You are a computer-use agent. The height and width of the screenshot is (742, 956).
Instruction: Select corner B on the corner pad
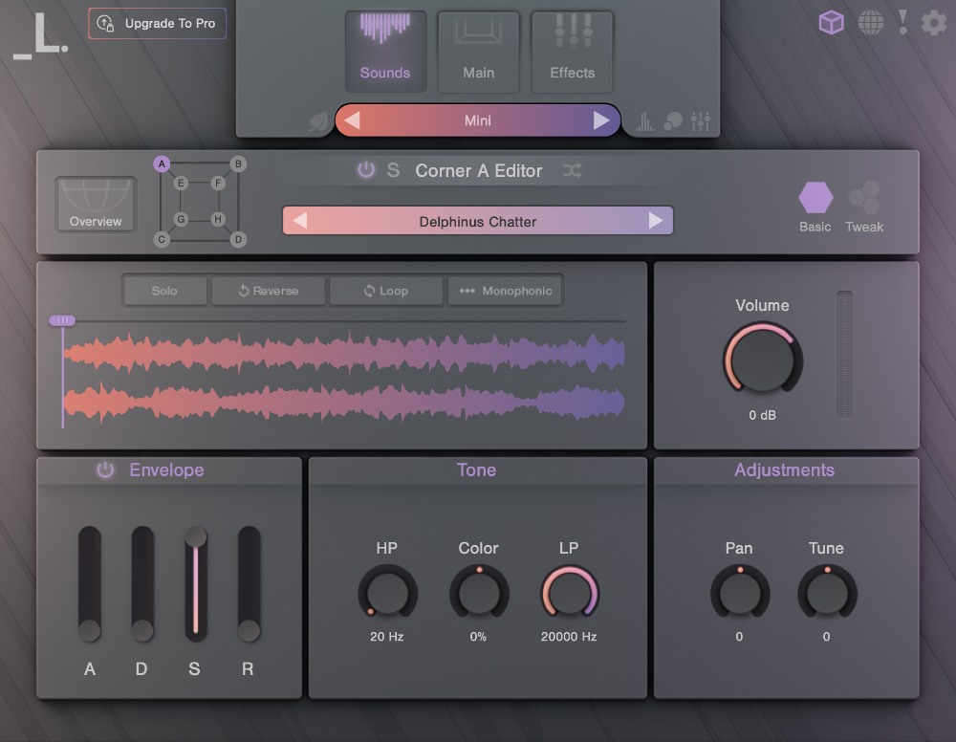pos(236,164)
